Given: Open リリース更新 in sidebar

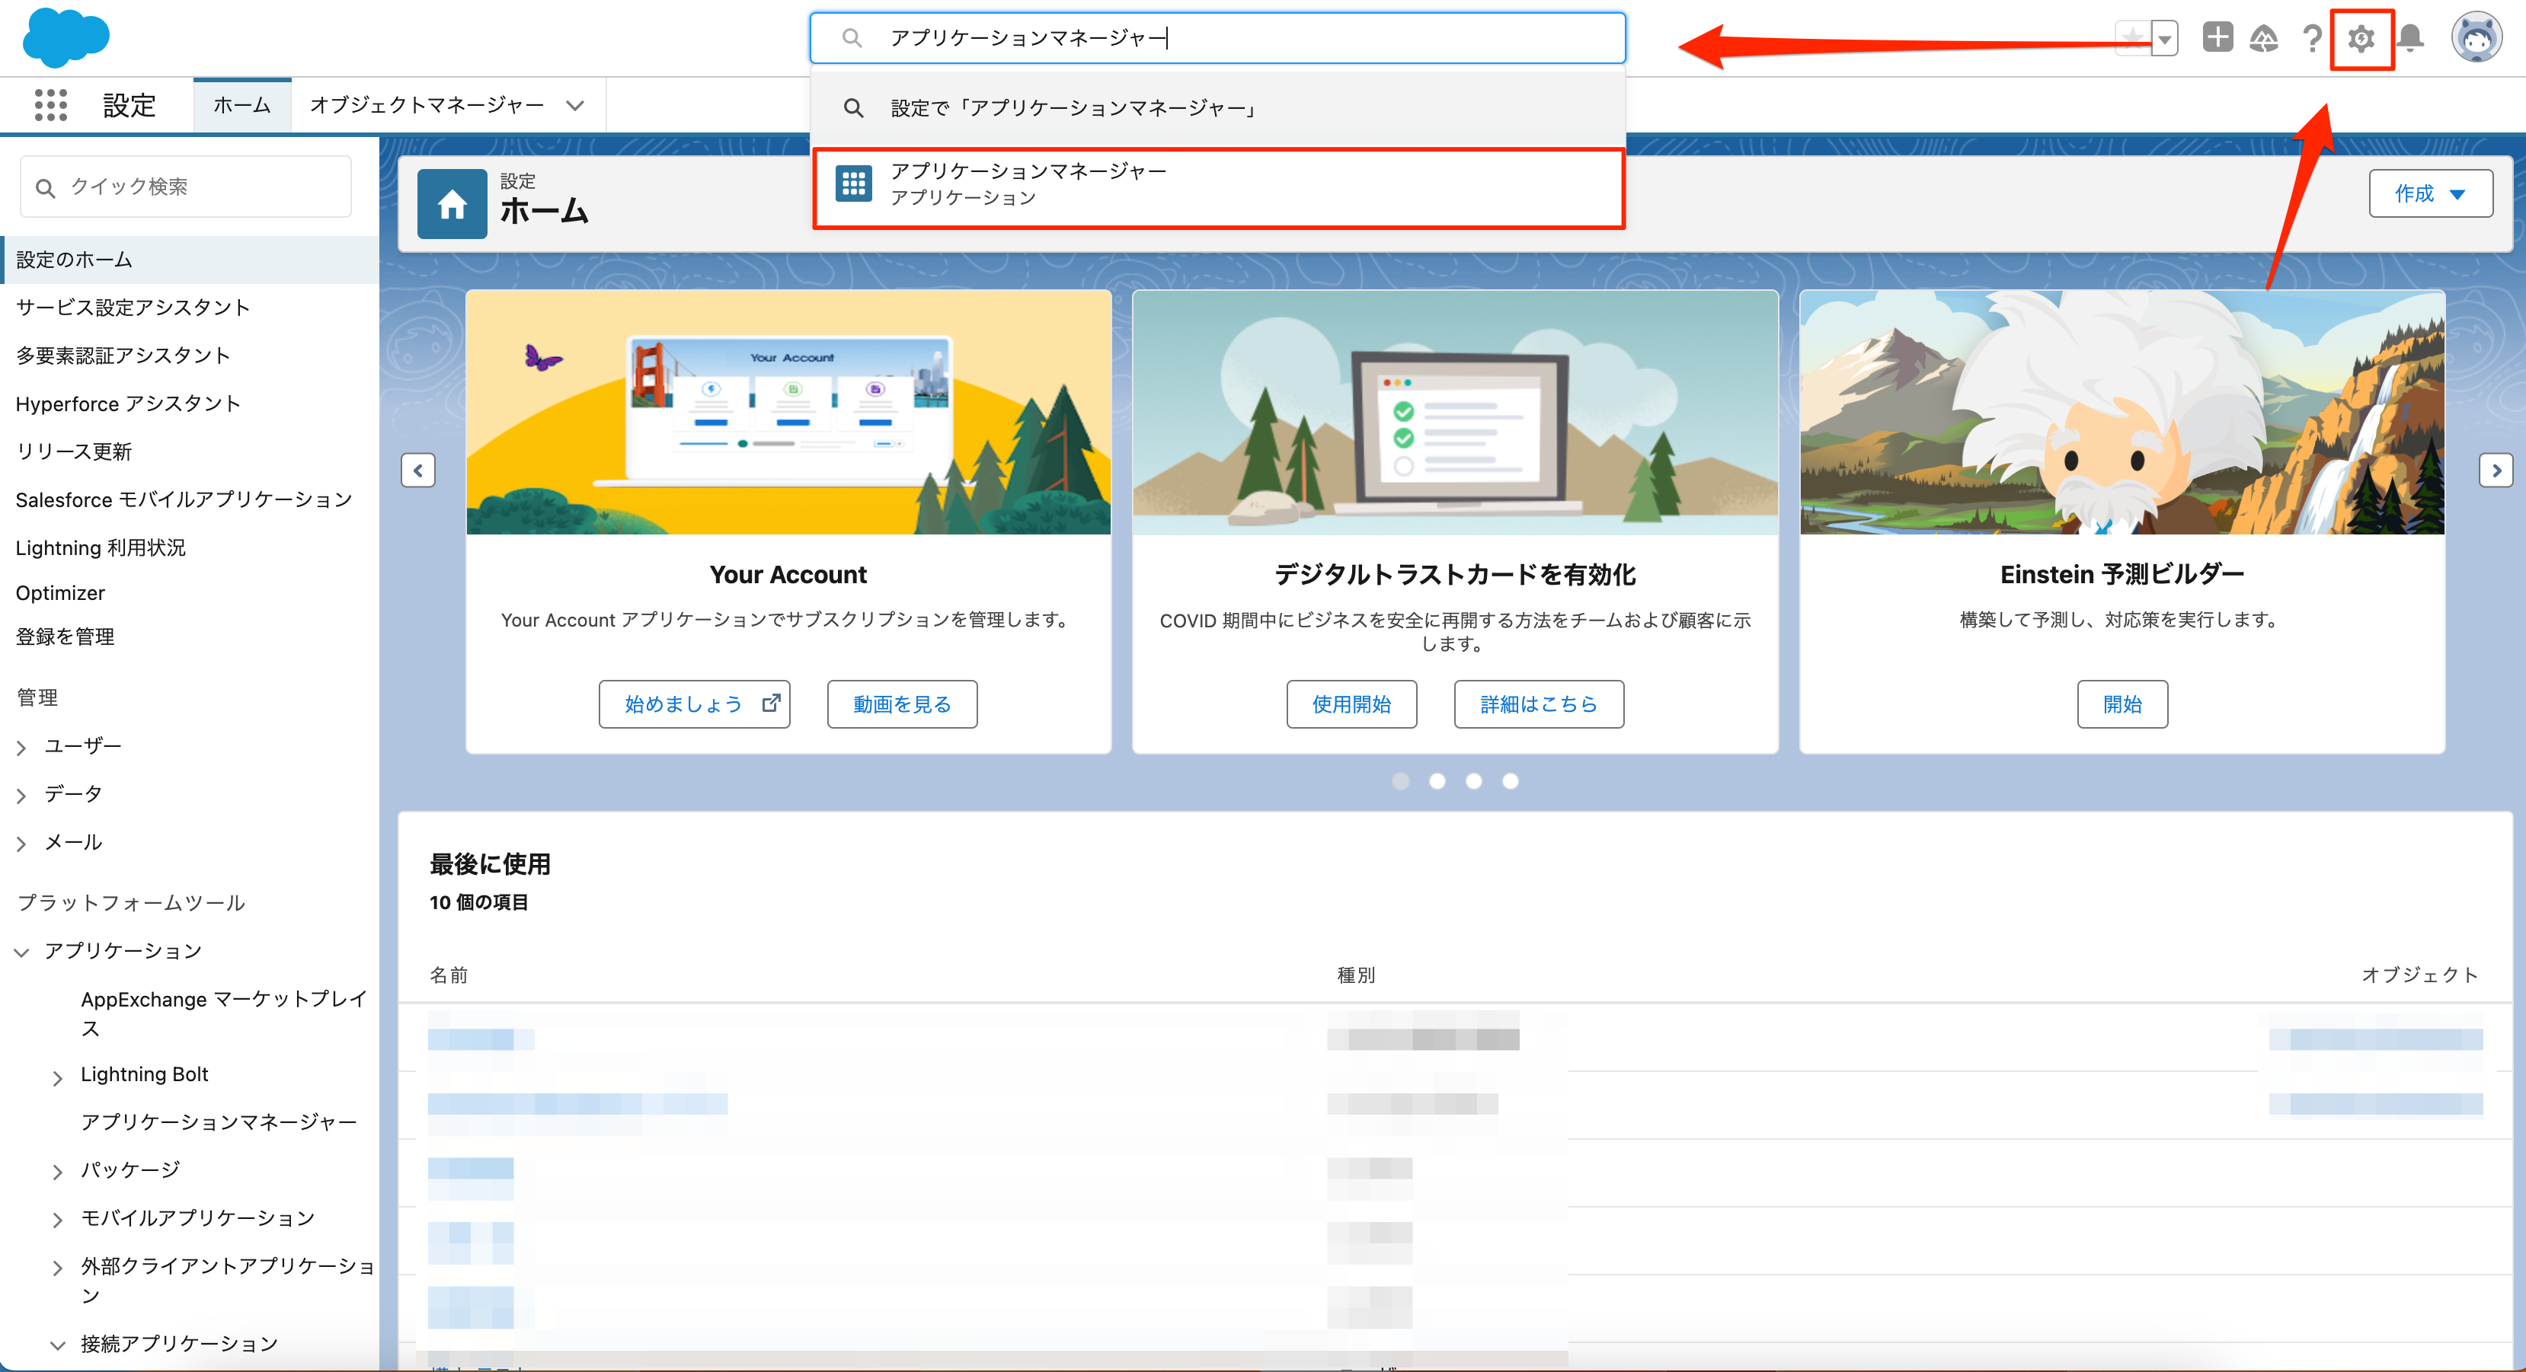Looking at the screenshot, I should (x=74, y=451).
